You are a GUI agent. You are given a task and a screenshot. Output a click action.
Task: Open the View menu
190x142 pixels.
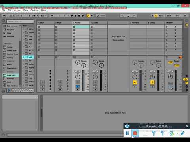26,10
